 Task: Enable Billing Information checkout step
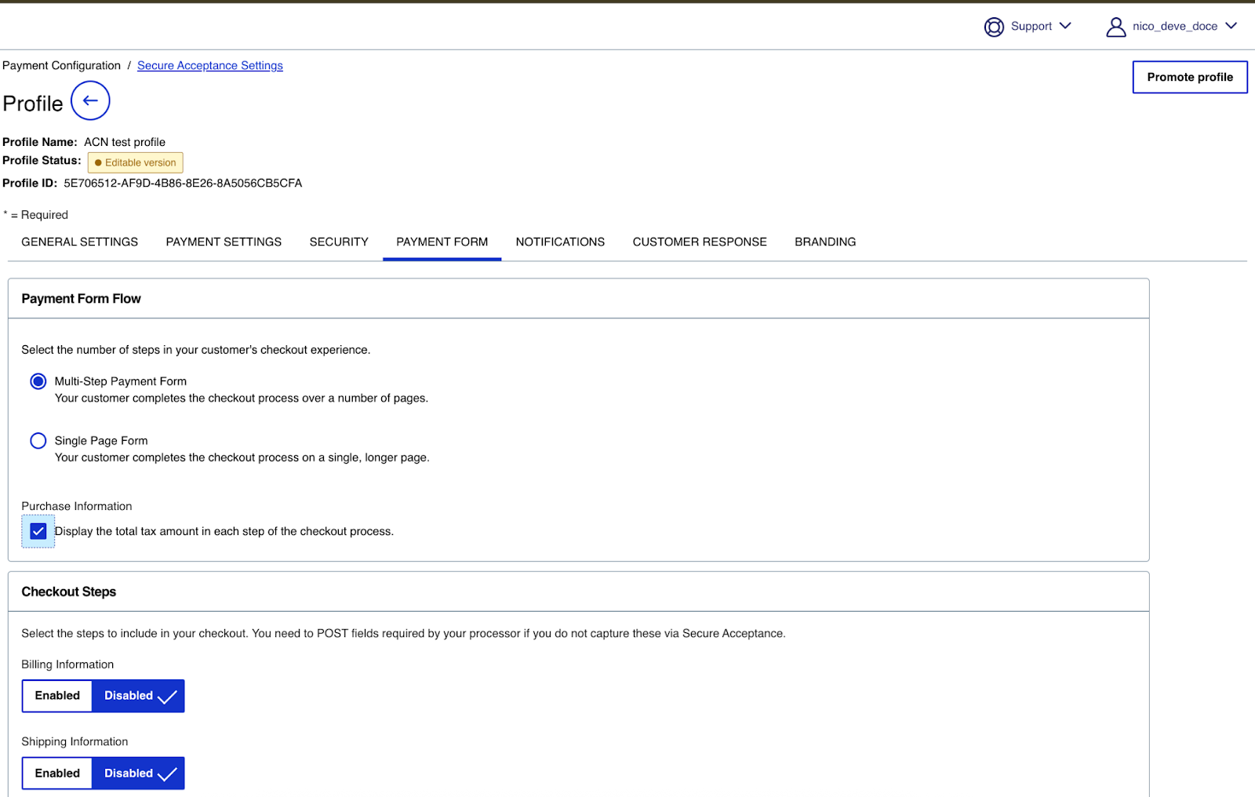tap(57, 696)
